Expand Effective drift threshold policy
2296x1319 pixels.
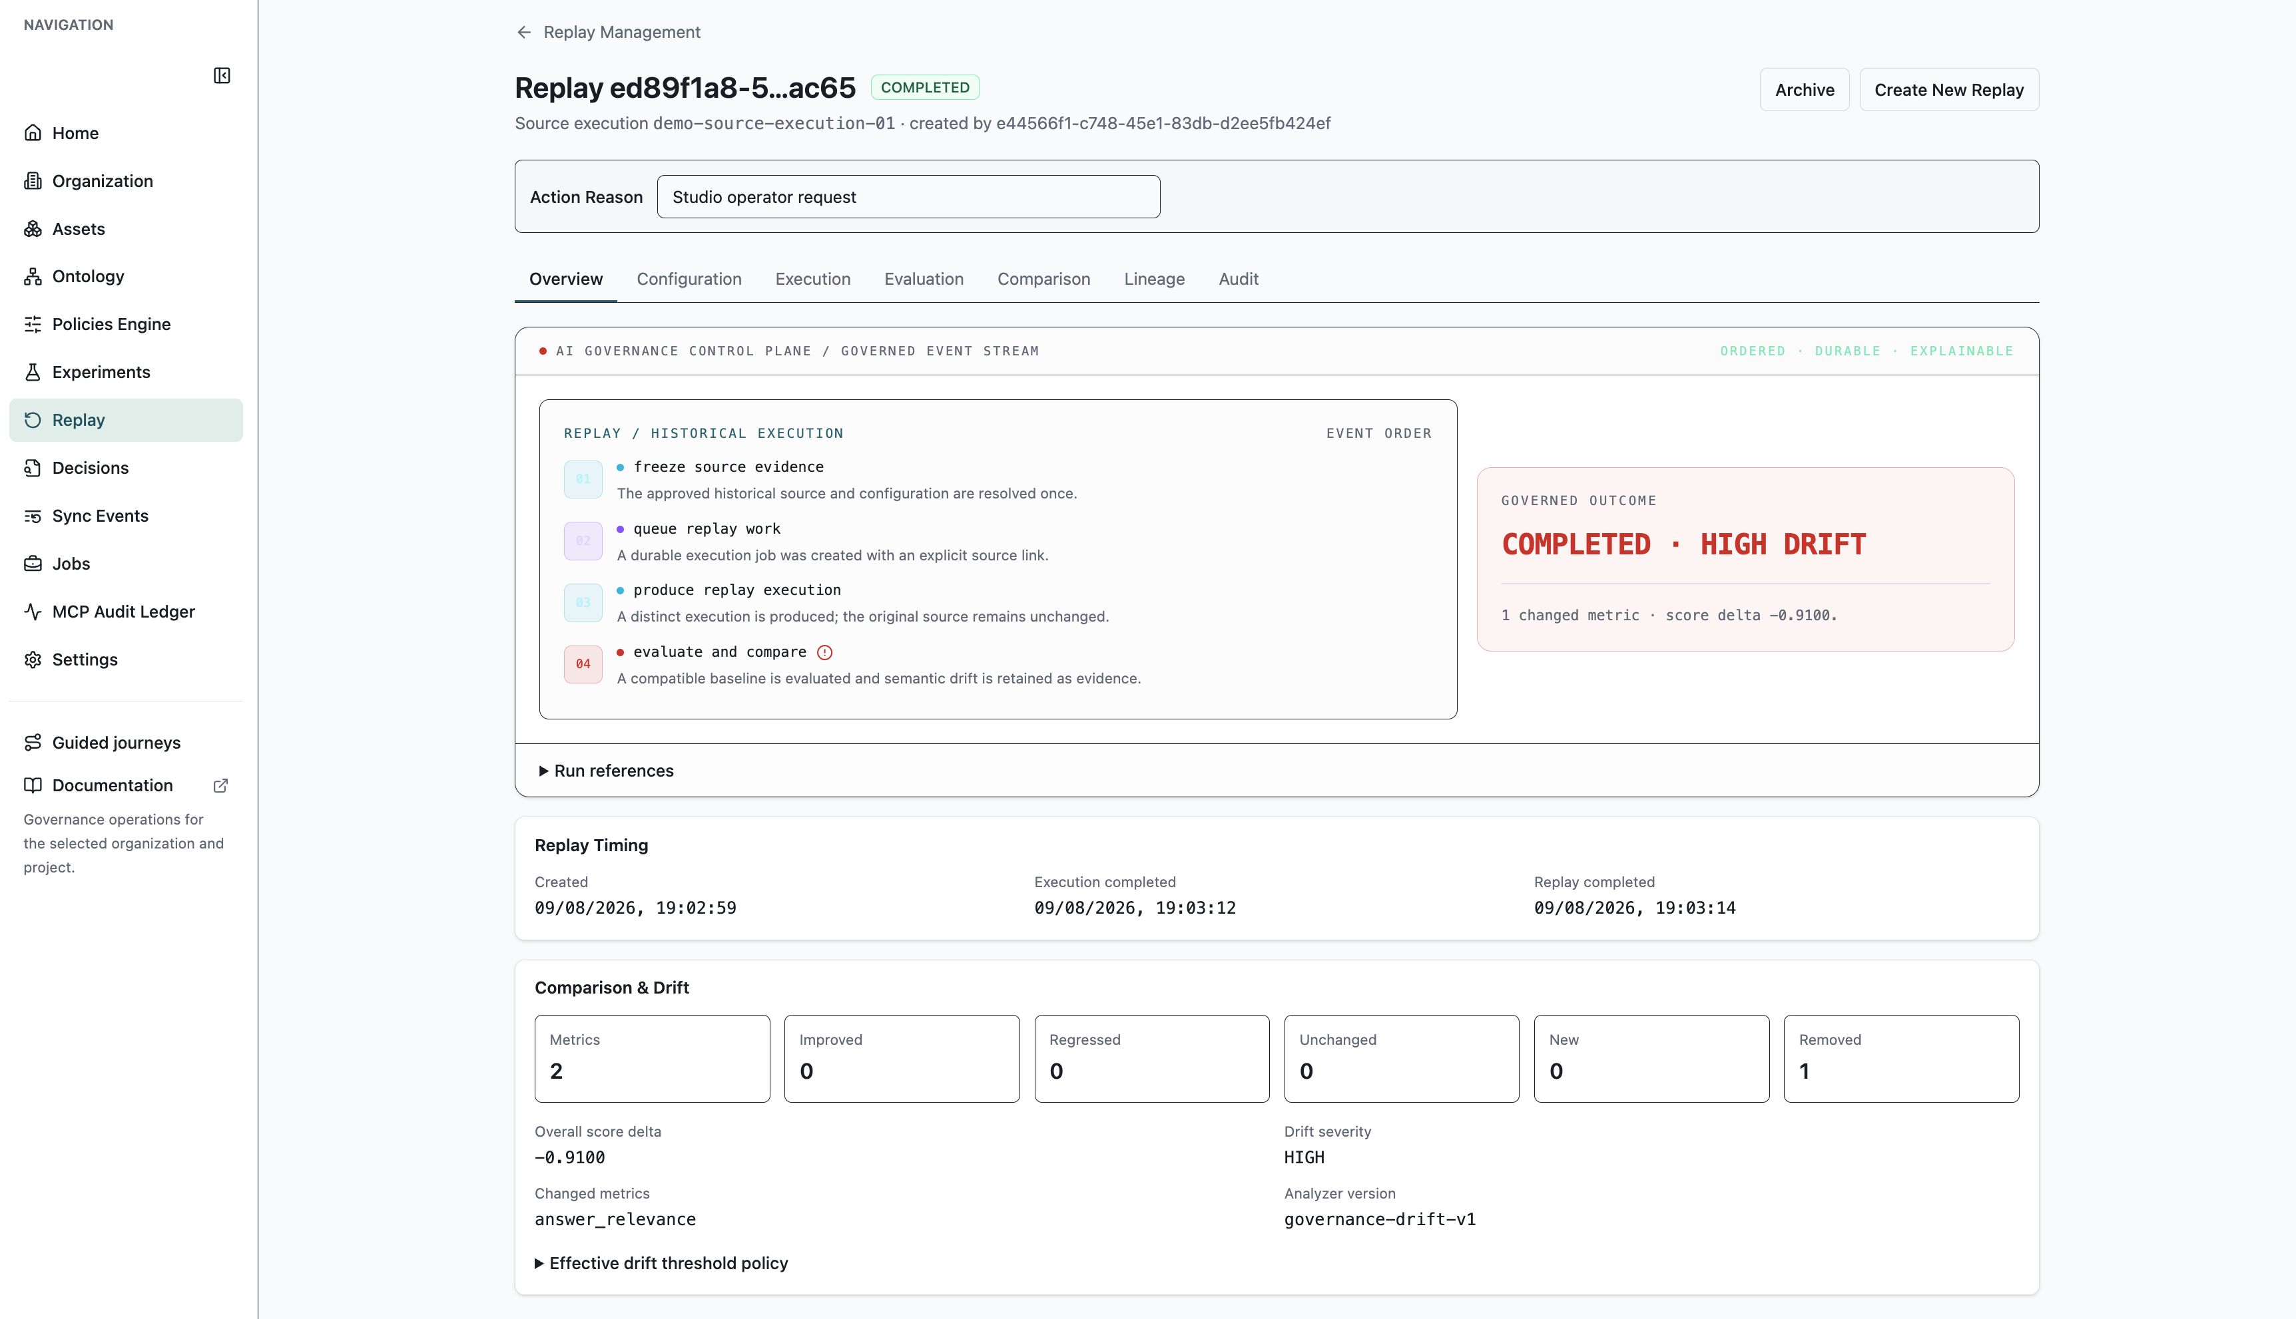tap(662, 1263)
